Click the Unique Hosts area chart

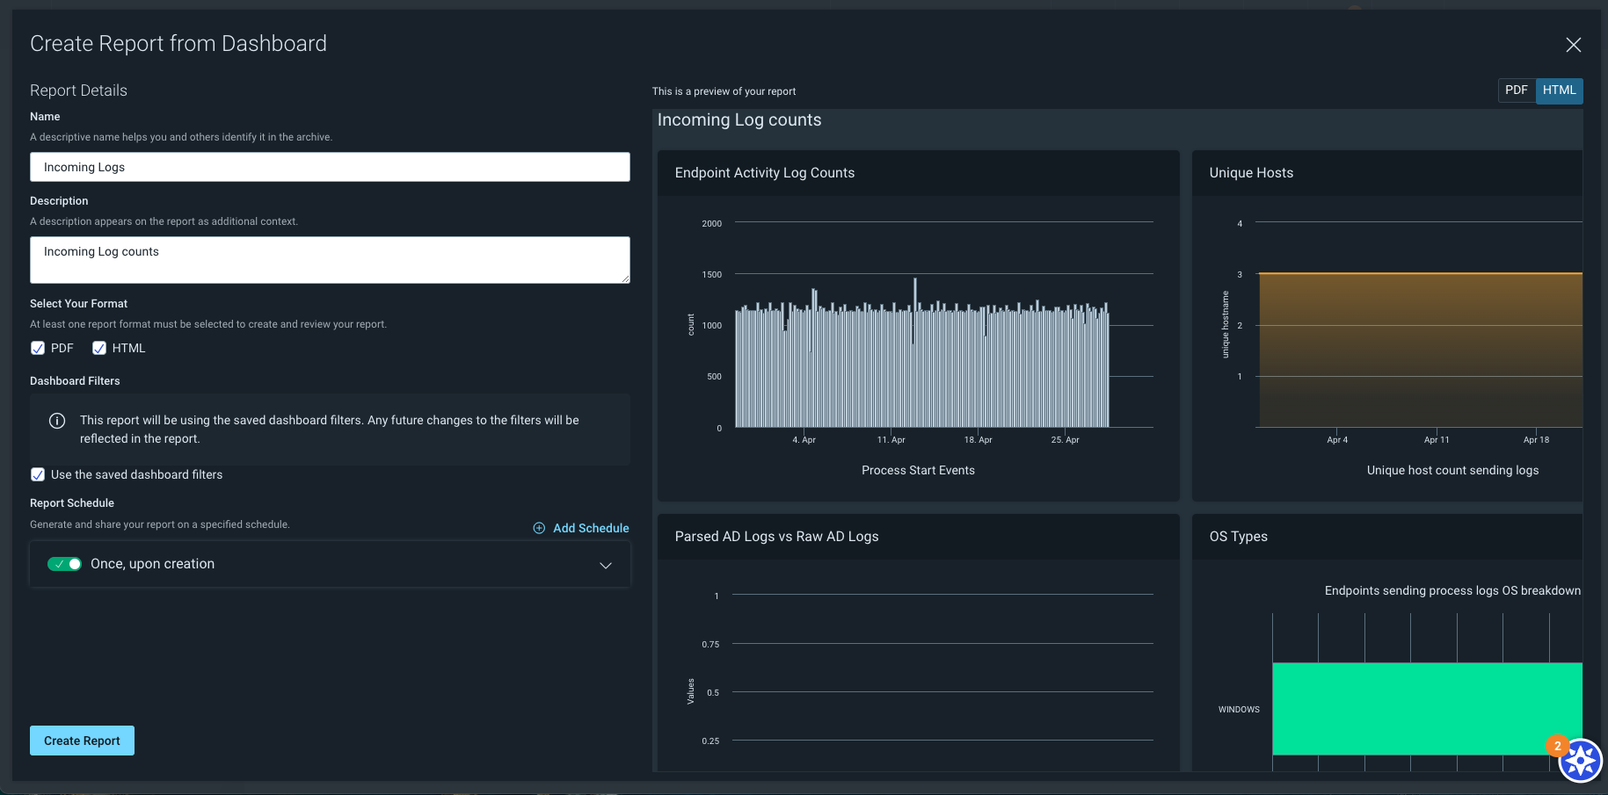click(1420, 350)
